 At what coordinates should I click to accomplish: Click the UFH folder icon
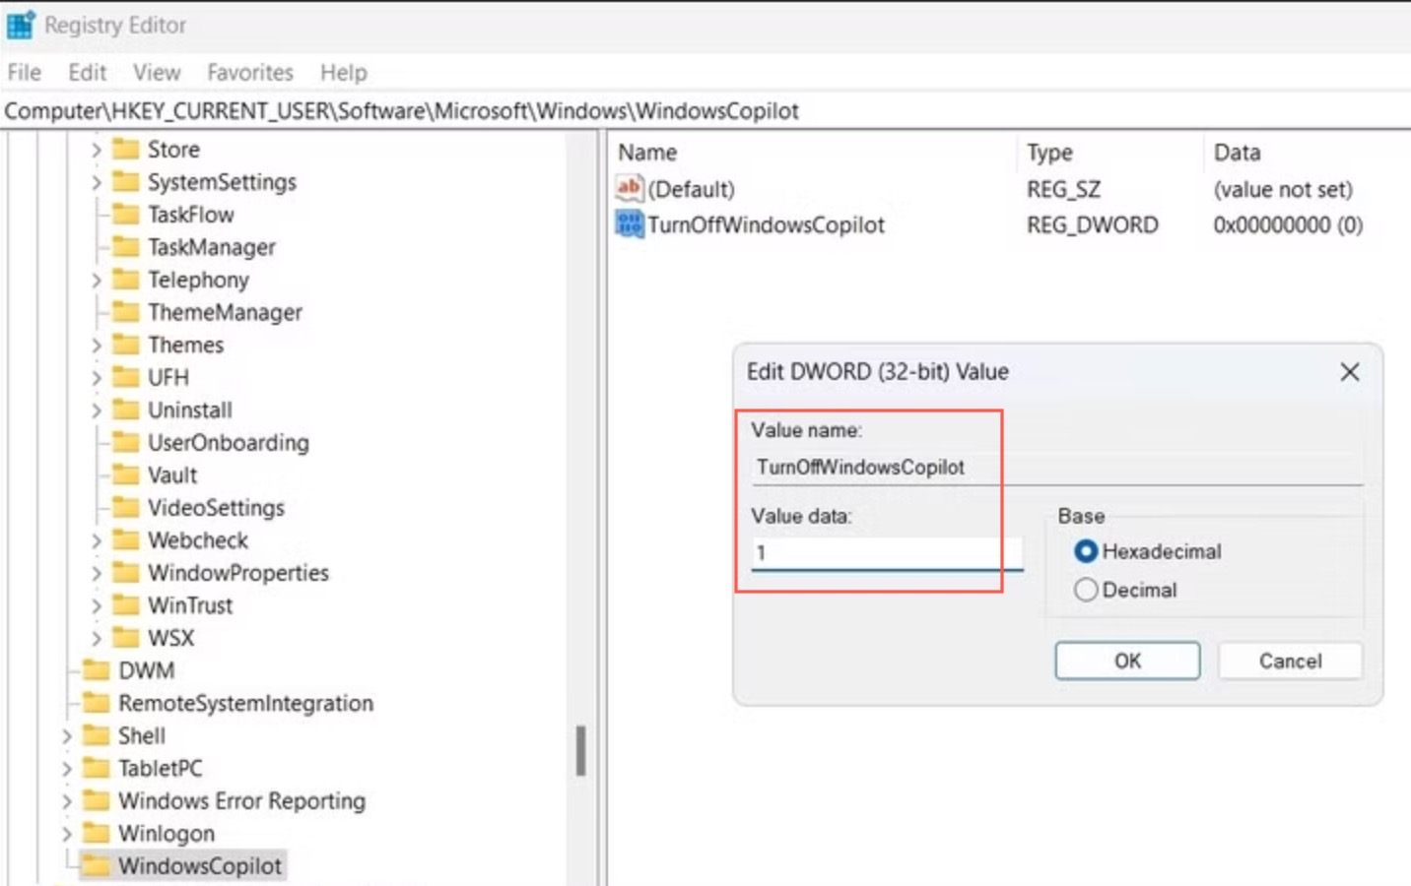point(126,377)
